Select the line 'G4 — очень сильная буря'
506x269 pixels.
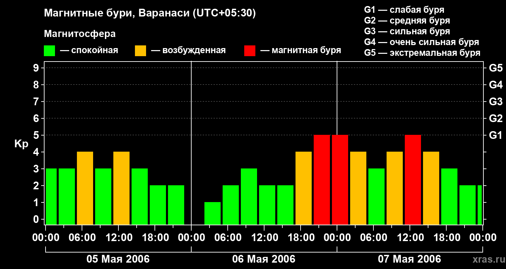[421, 42]
